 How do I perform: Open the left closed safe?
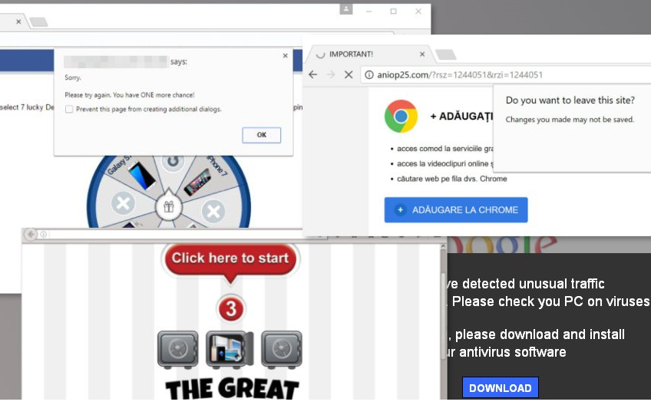coord(177,350)
